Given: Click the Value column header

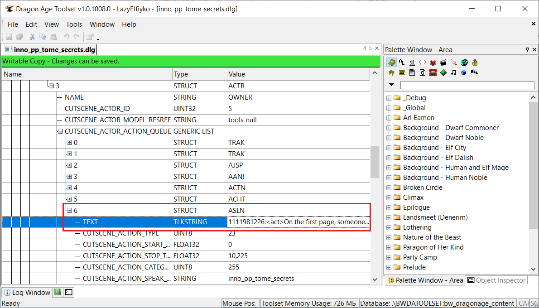Looking at the screenshot, I should click(298, 74).
